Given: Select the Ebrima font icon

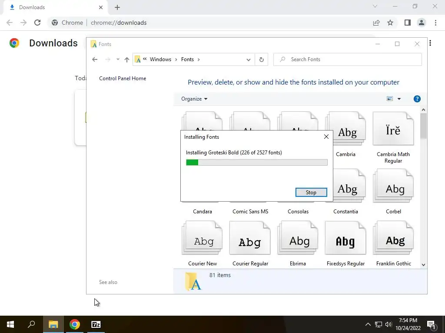Looking at the screenshot, I should (x=297, y=238).
